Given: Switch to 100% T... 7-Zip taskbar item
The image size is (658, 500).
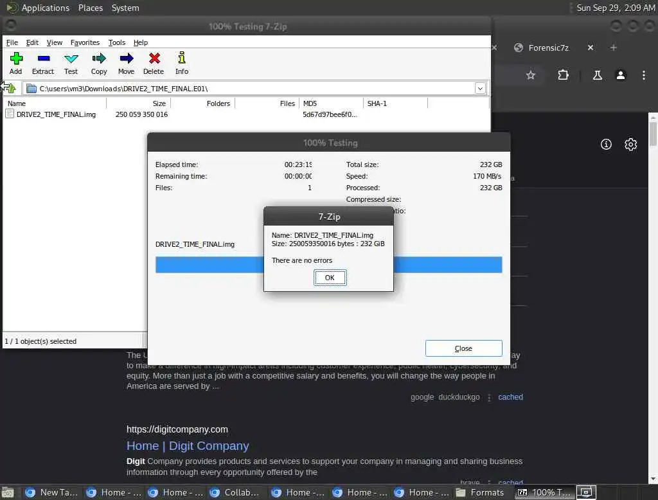Looking at the screenshot, I should pyautogui.click(x=544, y=492).
